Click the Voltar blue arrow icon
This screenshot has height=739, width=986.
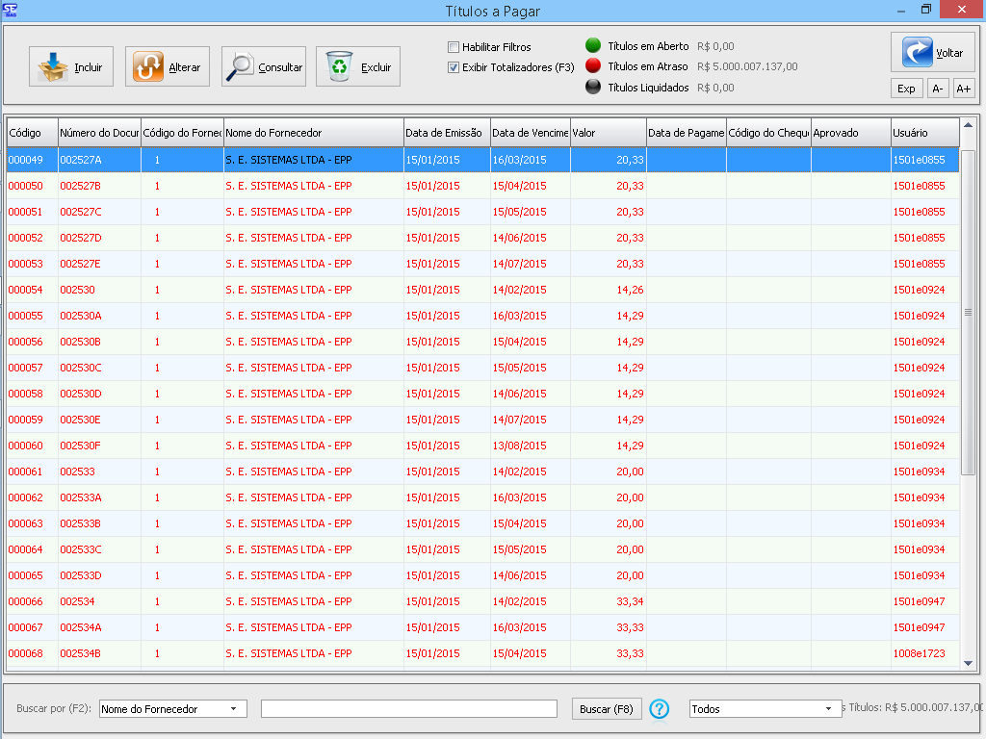point(917,52)
